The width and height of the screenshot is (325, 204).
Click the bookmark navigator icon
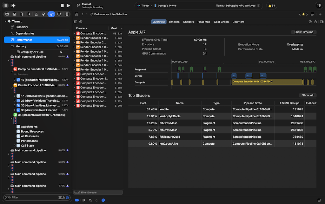[22, 14]
